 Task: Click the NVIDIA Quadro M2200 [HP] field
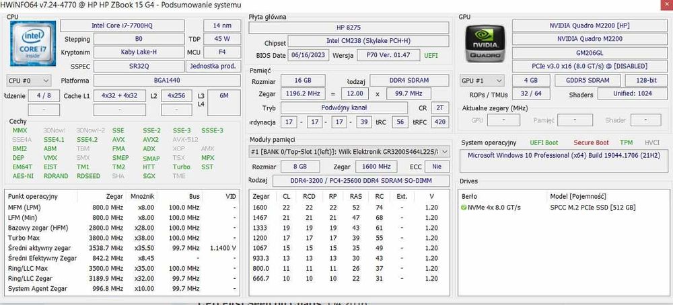tap(590, 26)
